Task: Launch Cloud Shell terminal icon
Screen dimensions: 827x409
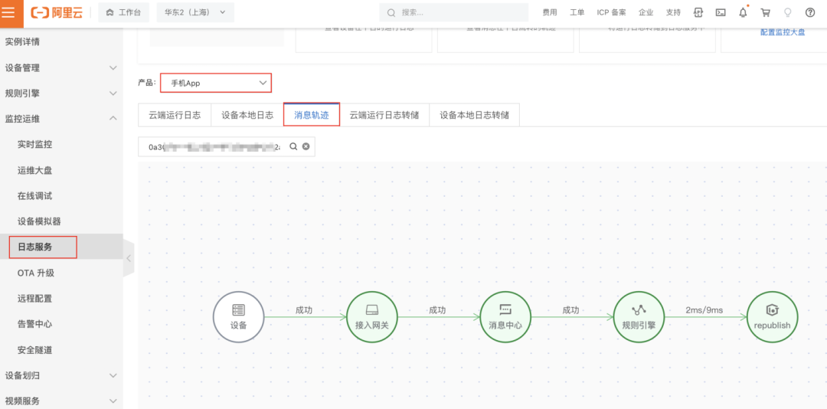Action: click(x=721, y=12)
